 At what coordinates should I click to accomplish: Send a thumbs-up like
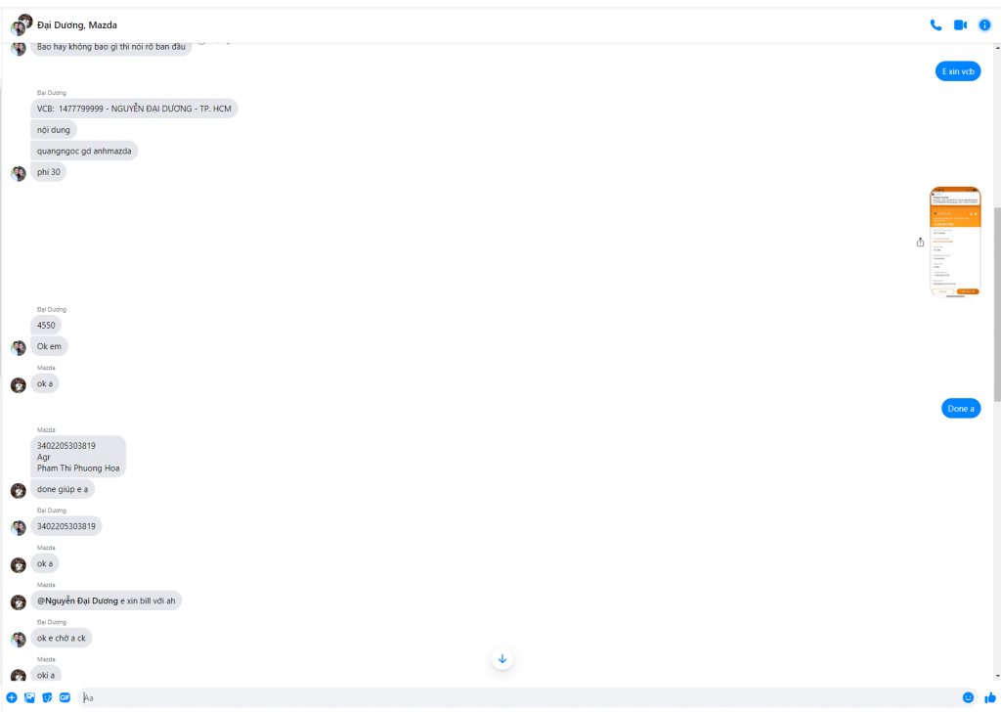[x=989, y=697]
